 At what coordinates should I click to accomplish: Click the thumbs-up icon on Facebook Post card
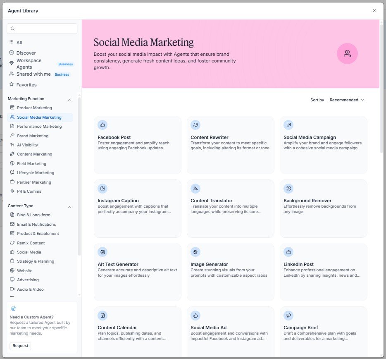(102, 125)
